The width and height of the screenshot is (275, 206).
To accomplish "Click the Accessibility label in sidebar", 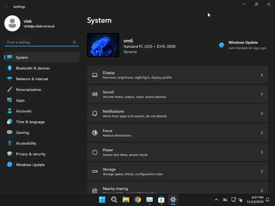I will tap(26, 143).
